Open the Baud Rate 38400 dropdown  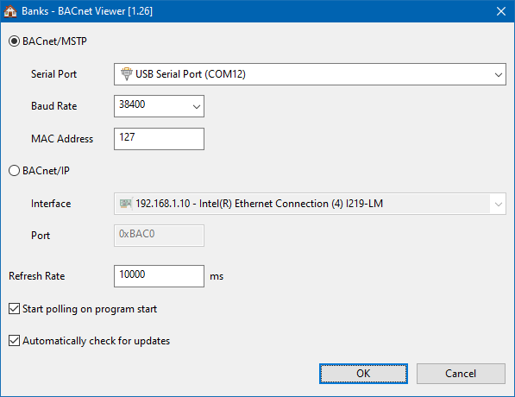159,106
